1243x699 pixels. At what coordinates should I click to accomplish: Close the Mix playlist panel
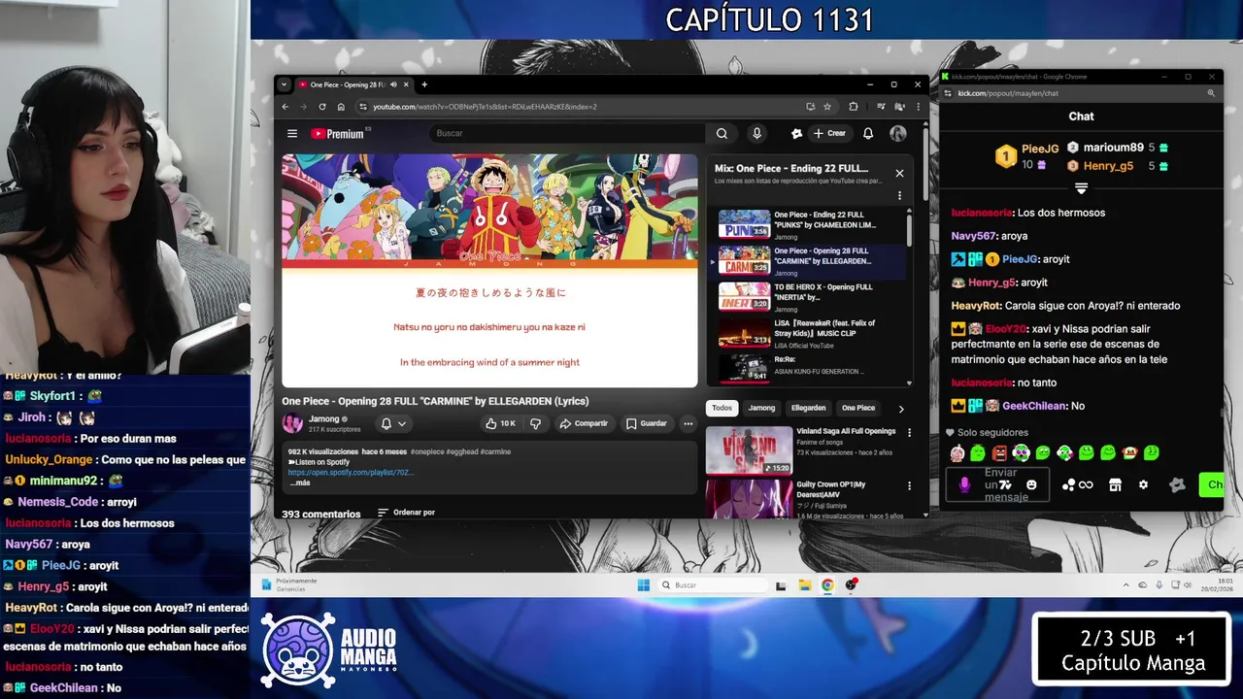(899, 173)
